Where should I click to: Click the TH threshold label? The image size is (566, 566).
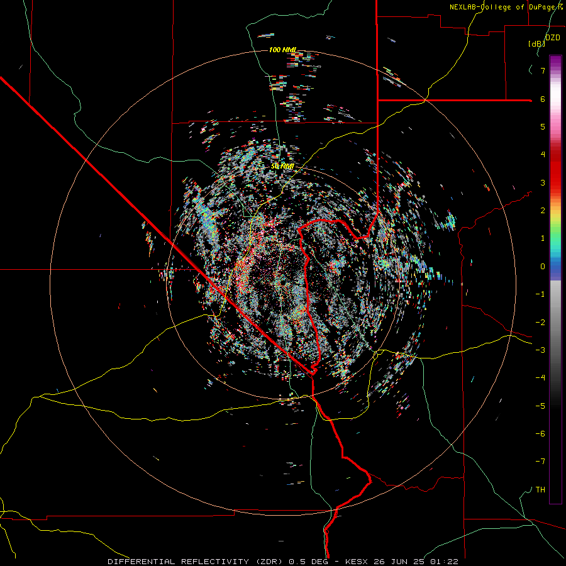point(540,490)
